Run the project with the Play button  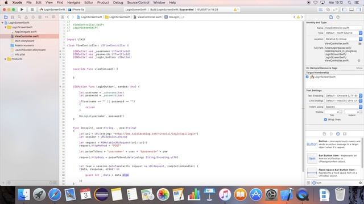pos(22,10)
